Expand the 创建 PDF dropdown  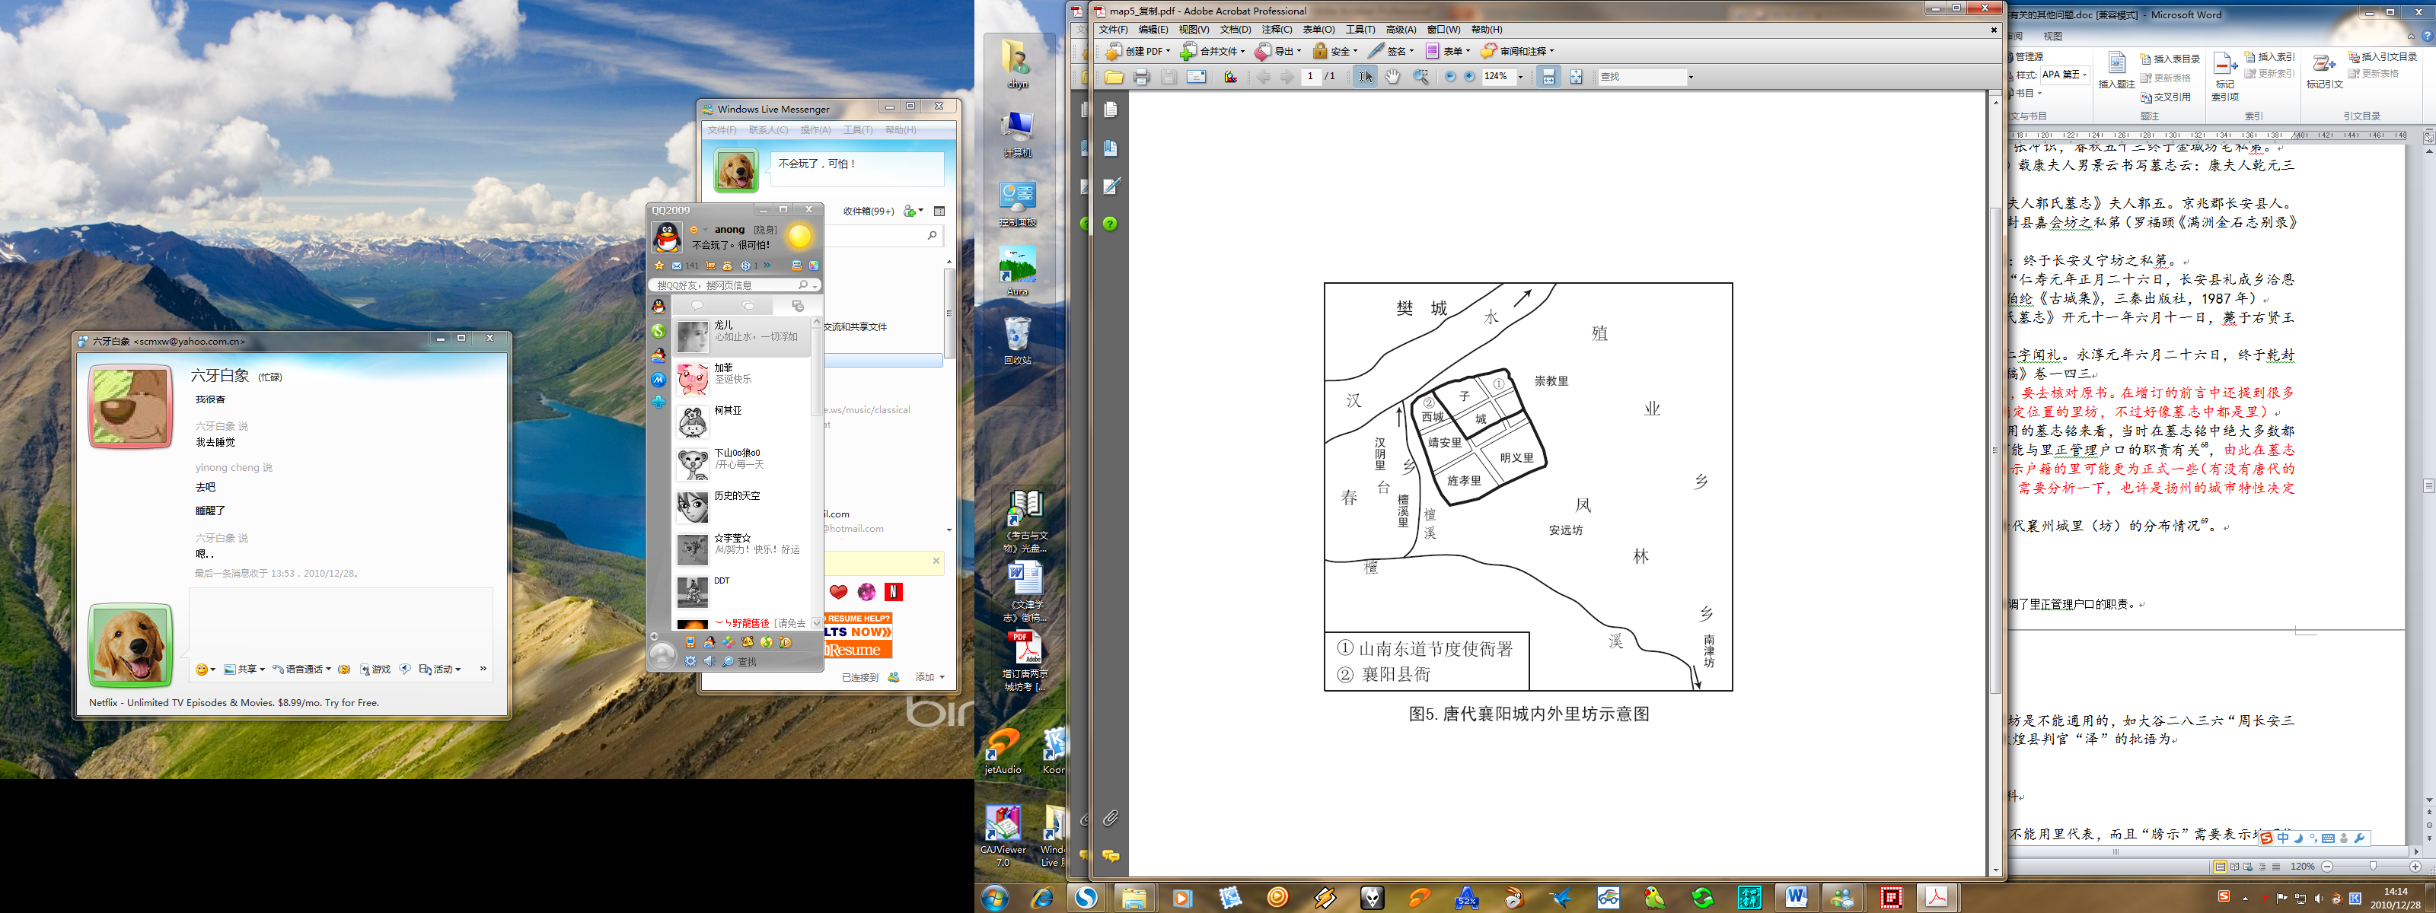point(1168,51)
